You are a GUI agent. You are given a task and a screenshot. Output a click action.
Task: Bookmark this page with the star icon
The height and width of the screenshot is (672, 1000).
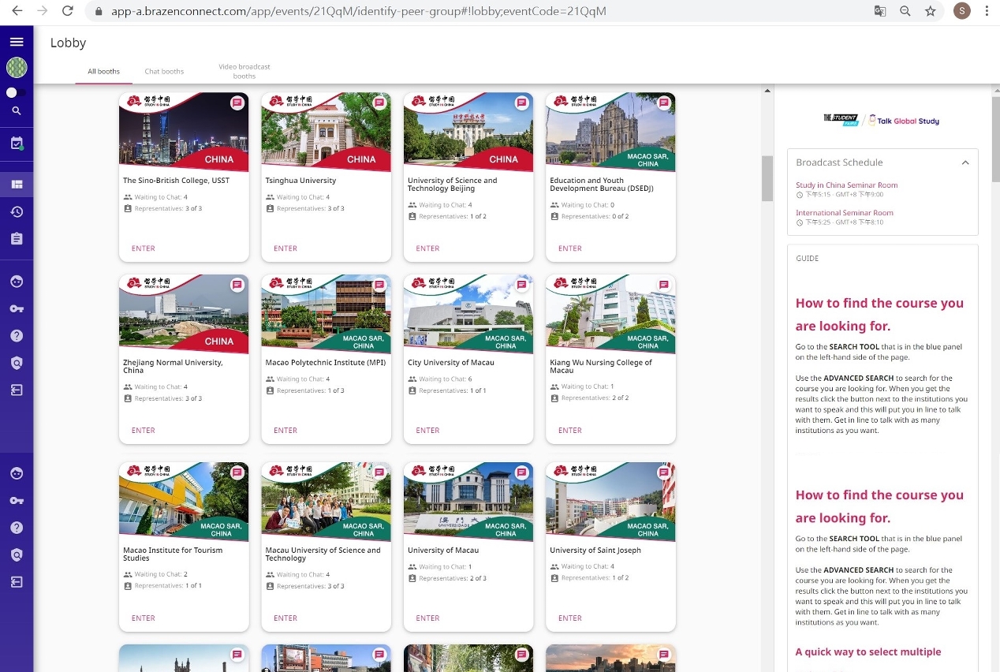(931, 11)
